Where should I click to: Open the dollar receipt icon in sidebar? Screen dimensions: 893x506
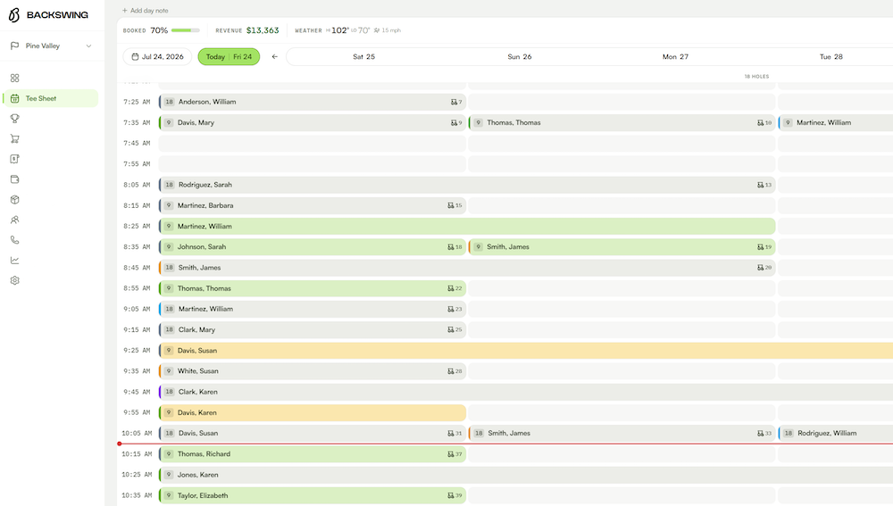coord(15,159)
